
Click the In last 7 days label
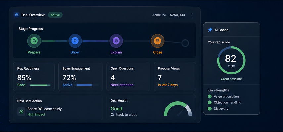pyautogui.click(x=168, y=85)
